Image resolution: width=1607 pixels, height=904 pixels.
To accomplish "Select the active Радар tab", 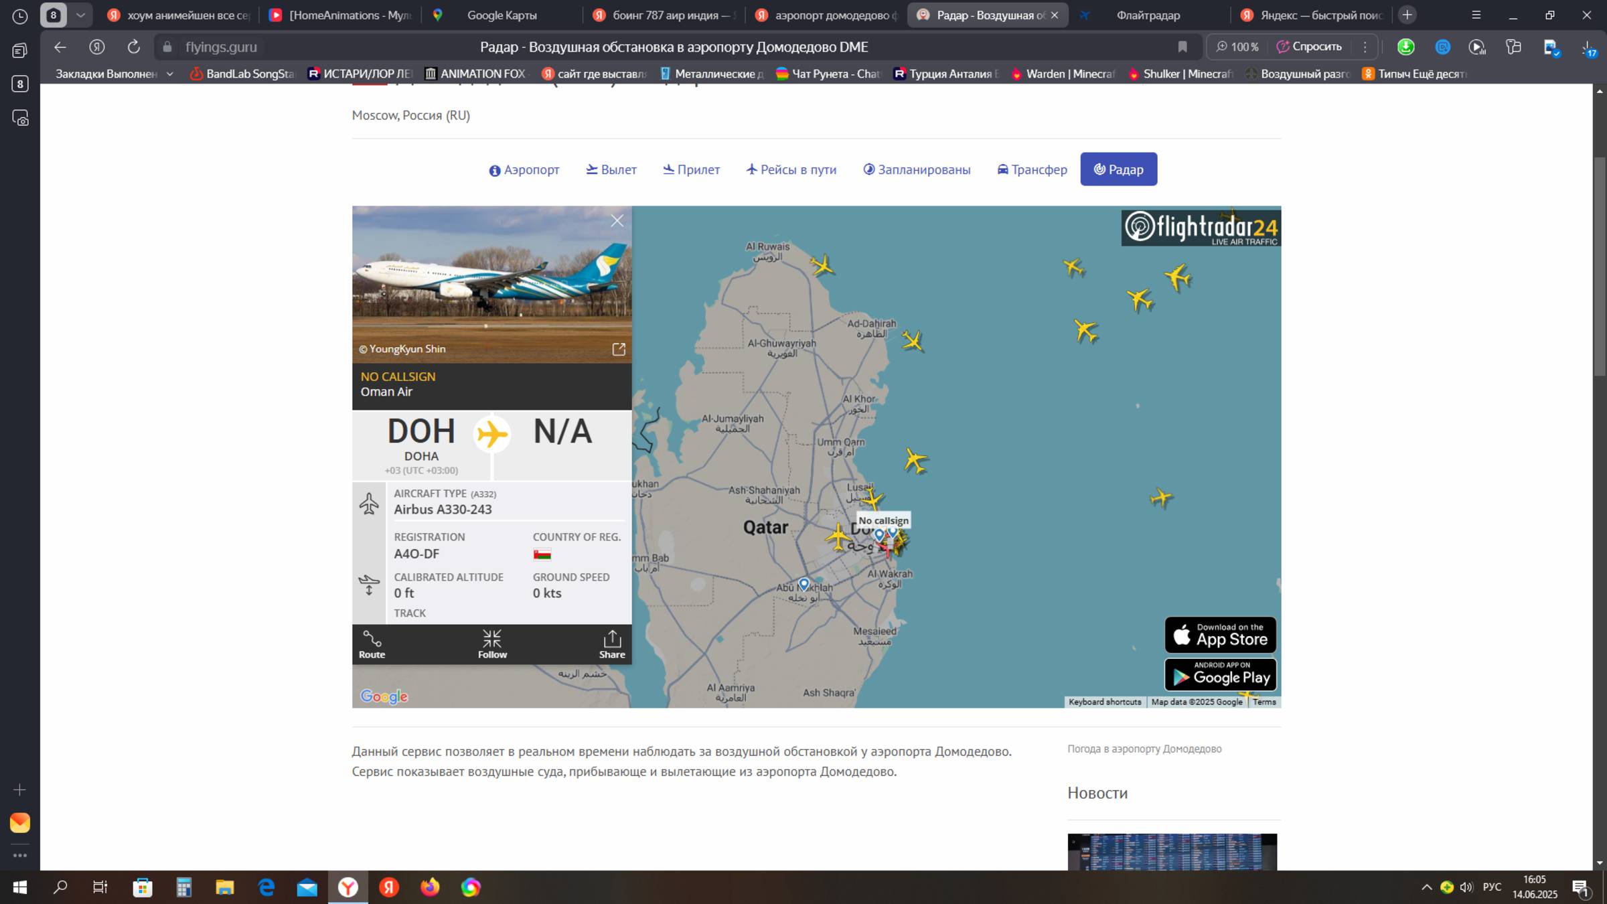I will coord(1118,169).
